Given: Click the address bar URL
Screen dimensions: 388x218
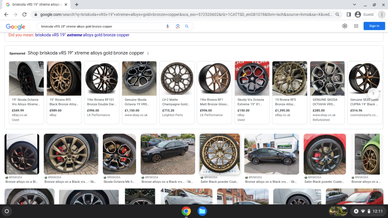Looking at the screenshot, I should click(186, 15).
